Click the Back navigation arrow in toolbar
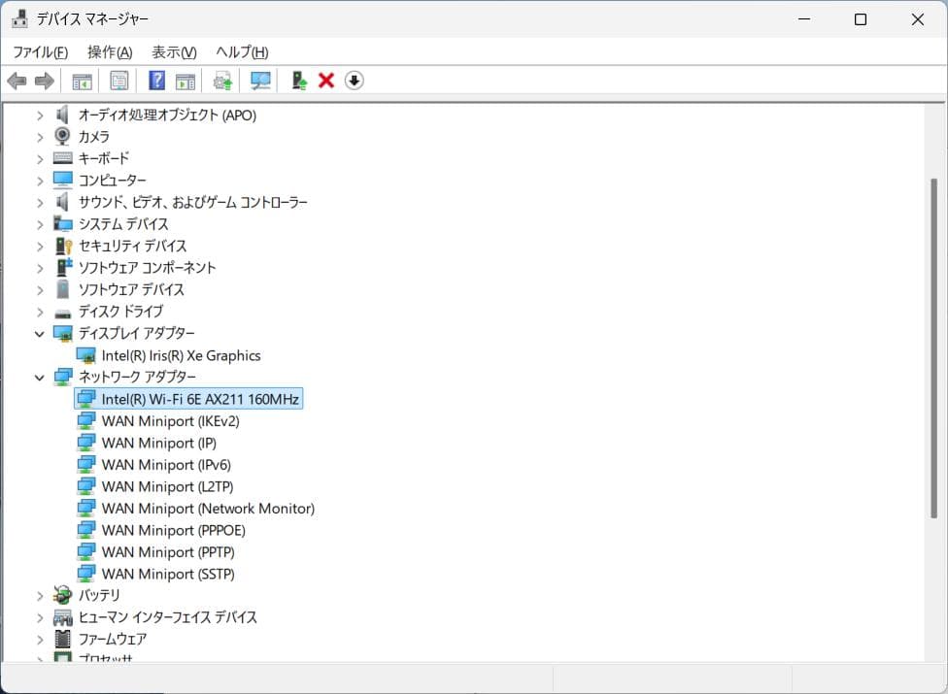 (x=17, y=80)
